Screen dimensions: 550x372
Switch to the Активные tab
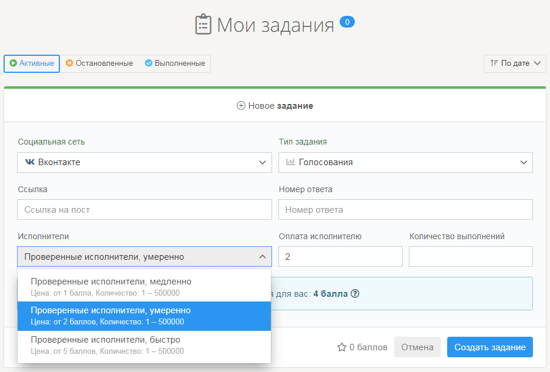32,63
